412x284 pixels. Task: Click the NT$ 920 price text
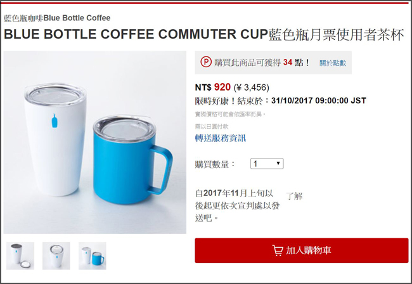213,87
